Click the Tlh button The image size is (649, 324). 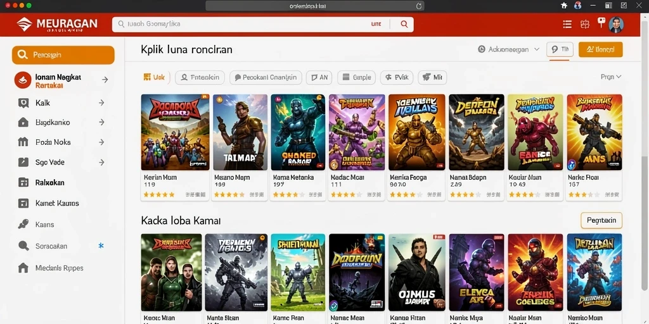(560, 49)
